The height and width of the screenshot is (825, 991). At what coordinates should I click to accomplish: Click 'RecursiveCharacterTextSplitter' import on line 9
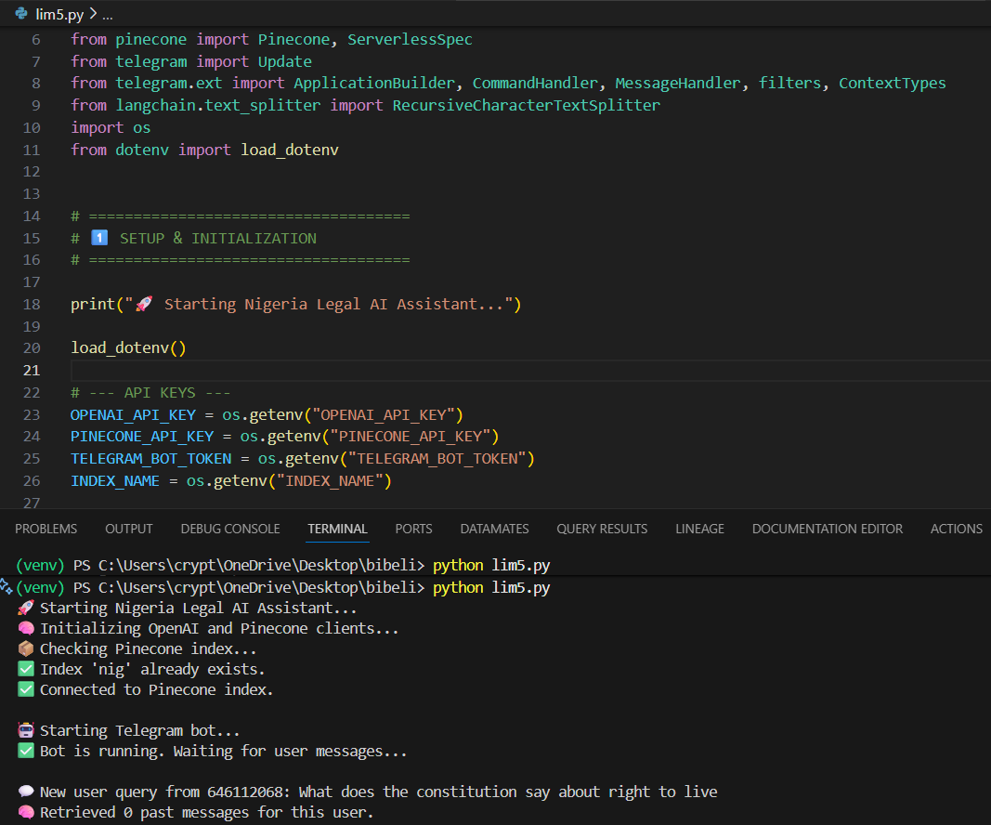[x=526, y=105]
